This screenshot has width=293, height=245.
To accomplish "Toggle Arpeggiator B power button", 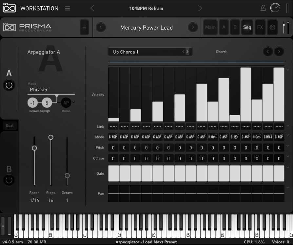I will pyautogui.click(x=9, y=180).
